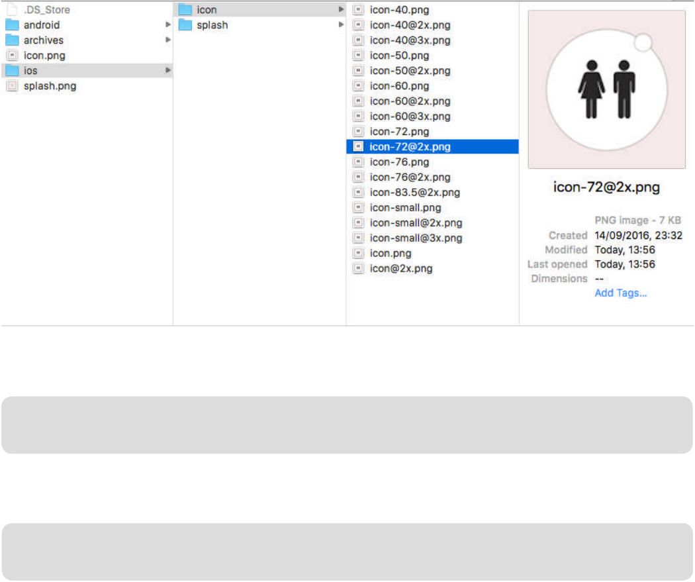Expand the archives folder arrow

tap(168, 40)
